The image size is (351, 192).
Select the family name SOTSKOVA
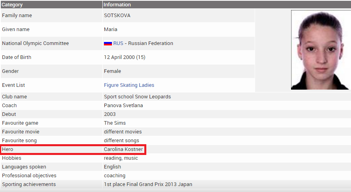pyautogui.click(x=117, y=16)
